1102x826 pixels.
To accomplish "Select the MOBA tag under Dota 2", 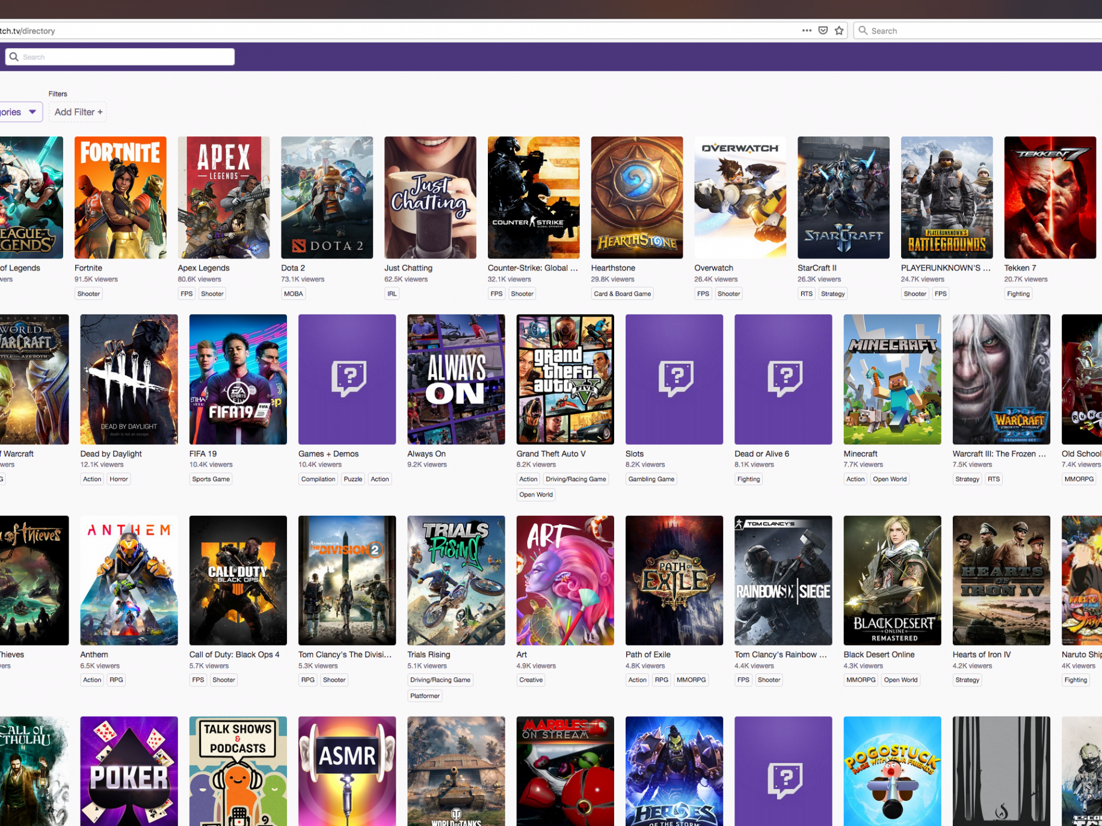I will 293,294.
